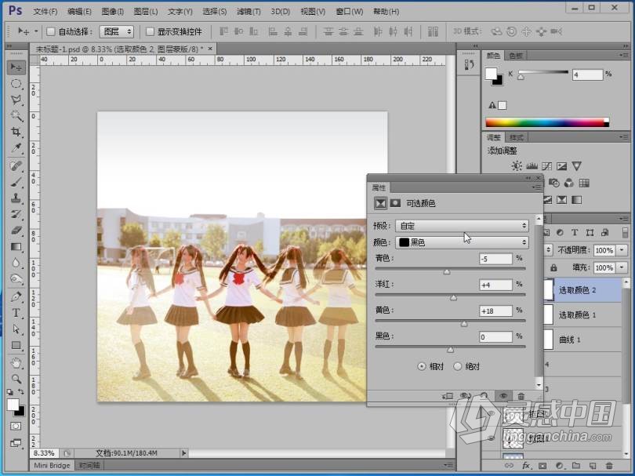
Task: Add a Brightness/Contrast adjustment
Action: pos(517,166)
